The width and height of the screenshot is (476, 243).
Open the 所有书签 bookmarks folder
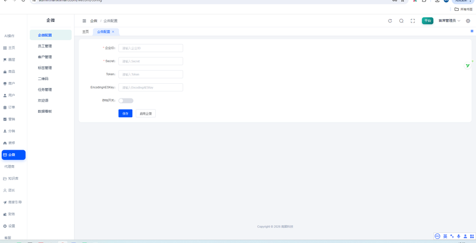[x=464, y=10]
